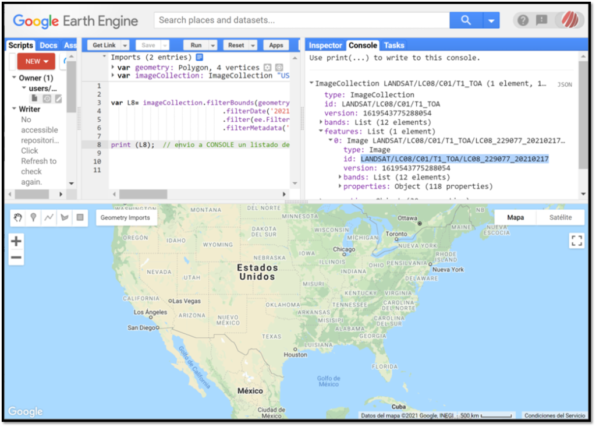Click the console vertical scrollbar thumb
Viewport: 596px width, 427px height.
[583, 114]
